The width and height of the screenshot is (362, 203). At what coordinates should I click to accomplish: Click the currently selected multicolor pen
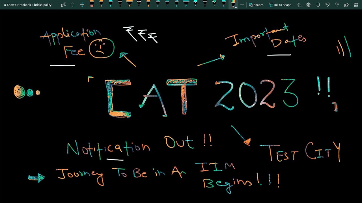233,4
